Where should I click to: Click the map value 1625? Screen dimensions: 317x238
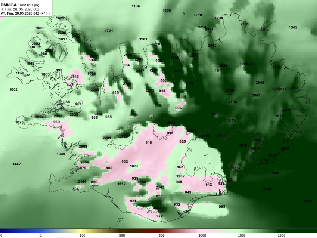pyautogui.click(x=60, y=18)
